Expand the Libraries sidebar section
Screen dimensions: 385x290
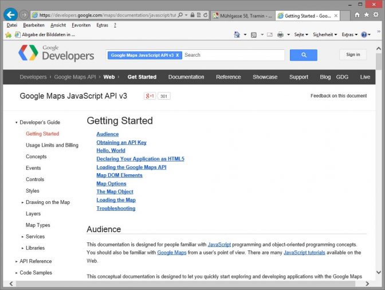[22, 248]
